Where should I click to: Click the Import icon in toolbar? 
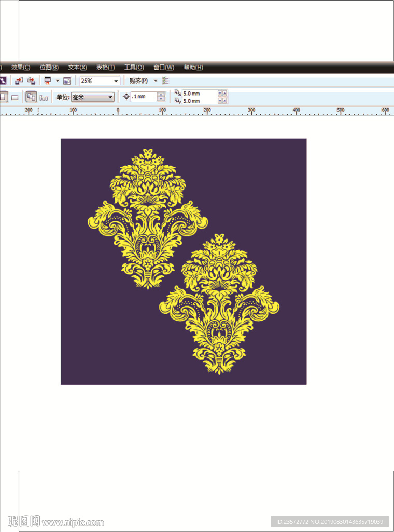[x=19, y=81]
